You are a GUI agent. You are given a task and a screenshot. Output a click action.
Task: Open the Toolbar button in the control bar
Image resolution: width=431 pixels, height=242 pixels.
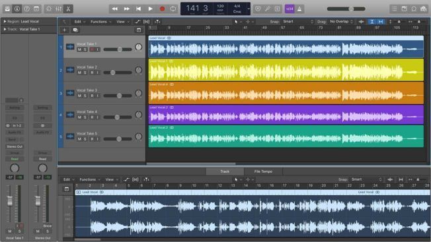pyautogui.click(x=36, y=9)
